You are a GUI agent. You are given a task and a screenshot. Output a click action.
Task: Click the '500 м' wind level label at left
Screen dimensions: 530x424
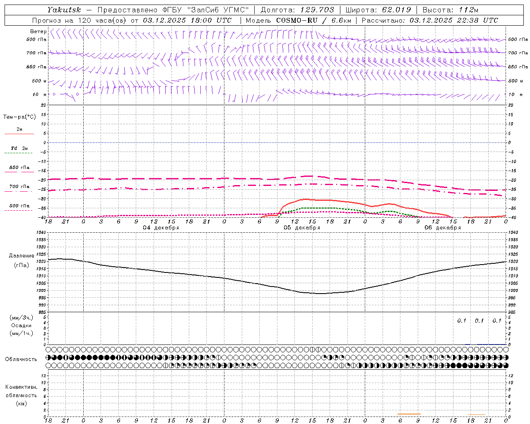39,81
